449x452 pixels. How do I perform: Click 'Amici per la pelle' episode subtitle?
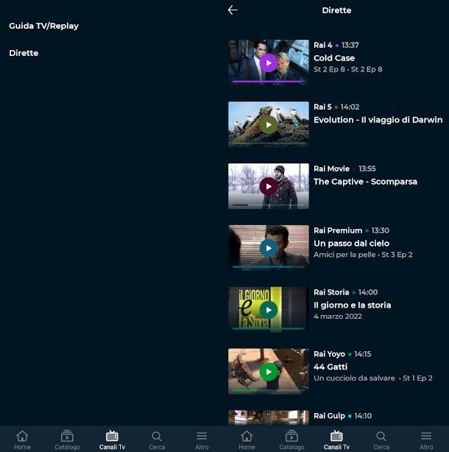coord(344,255)
